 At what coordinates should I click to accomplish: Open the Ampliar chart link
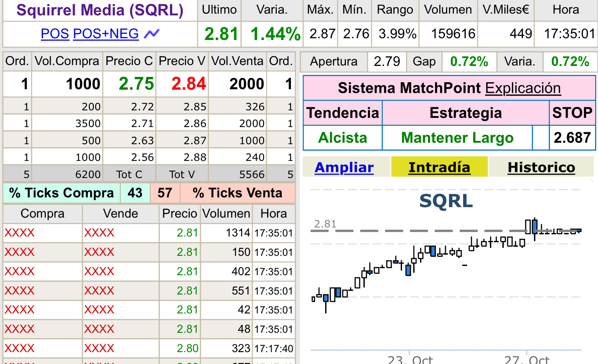coord(344,167)
